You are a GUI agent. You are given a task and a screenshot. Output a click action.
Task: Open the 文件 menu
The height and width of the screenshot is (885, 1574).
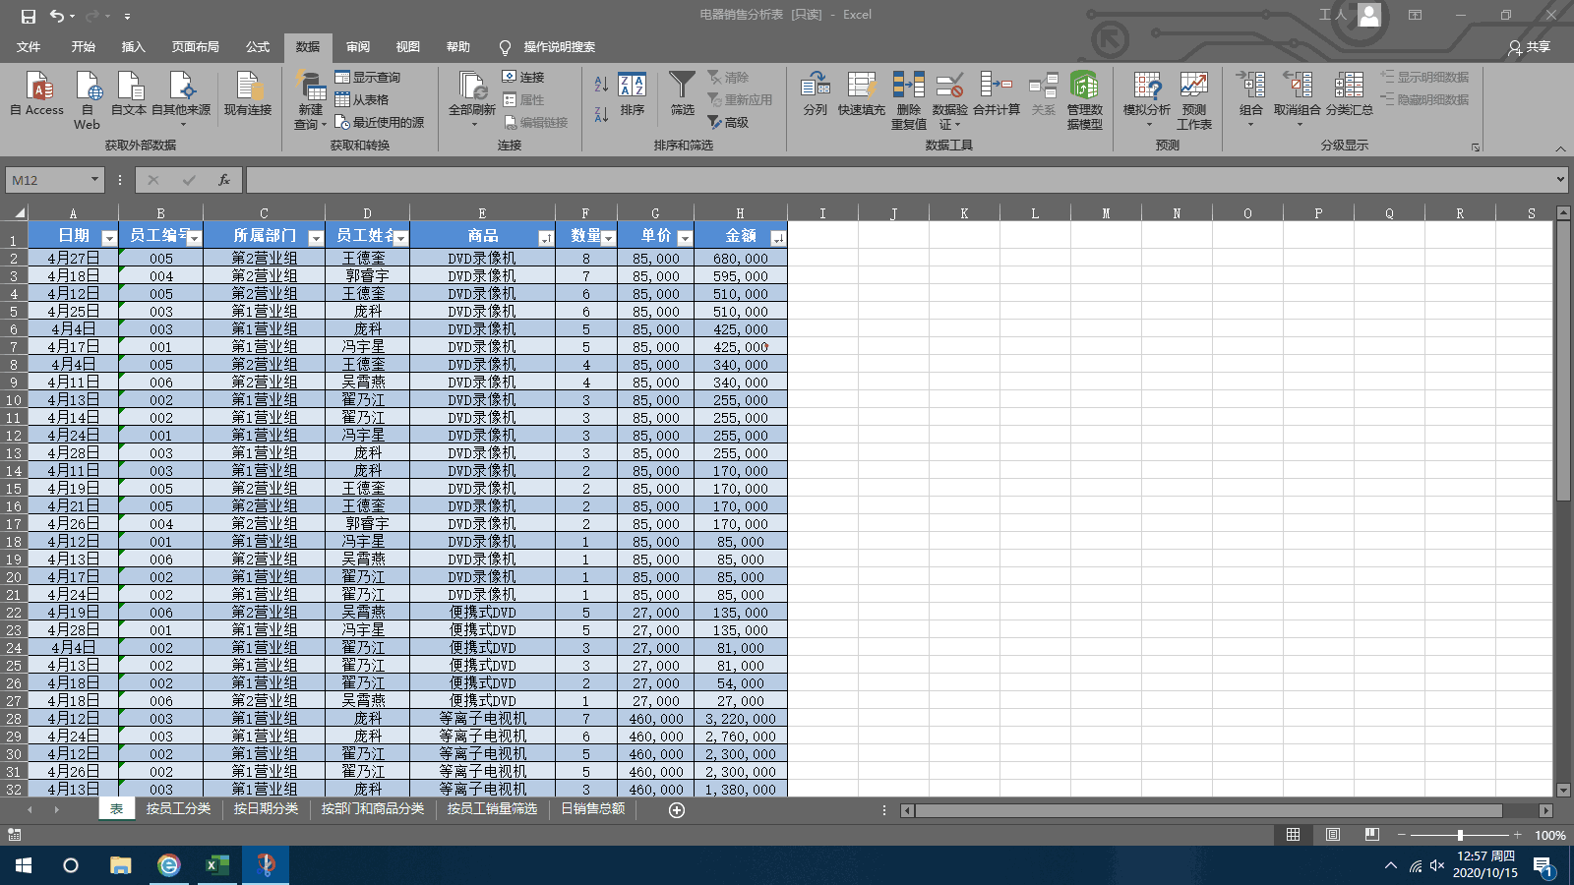coord(29,47)
